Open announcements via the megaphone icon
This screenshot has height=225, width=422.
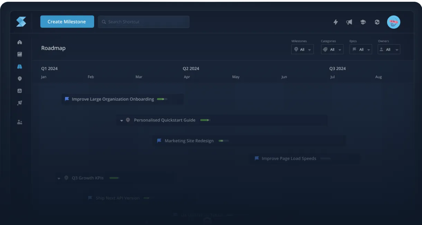[x=349, y=22]
